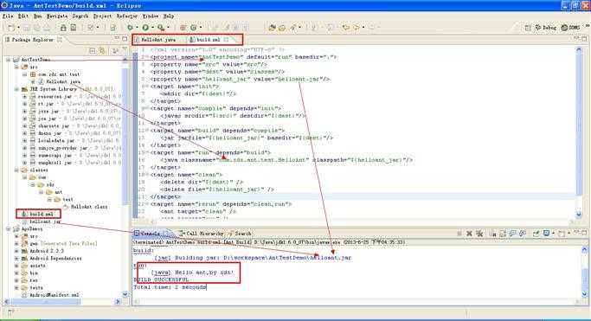Click Collapse All in Package Explorer

pos(93,50)
